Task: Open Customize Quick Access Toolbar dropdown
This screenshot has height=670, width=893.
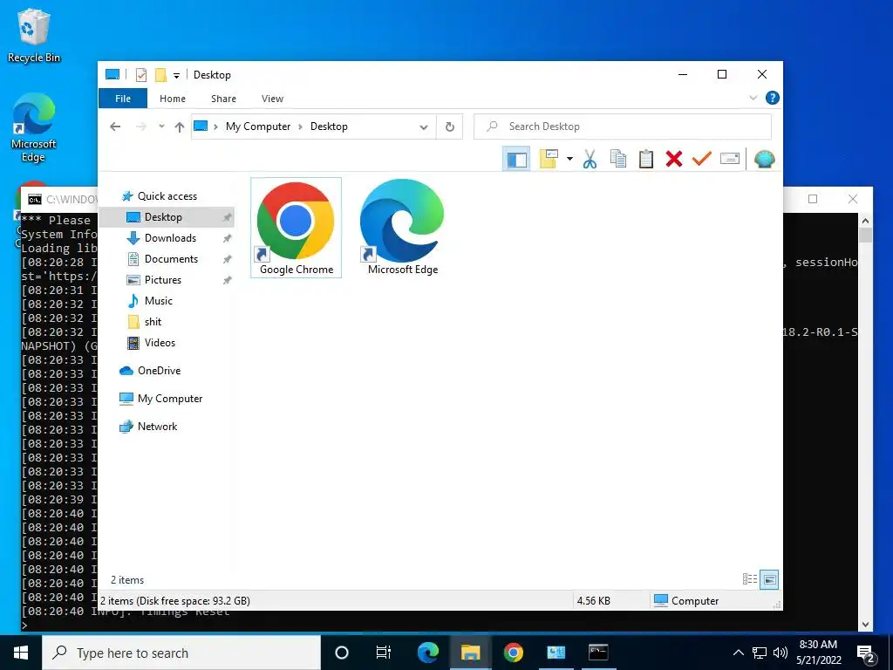Action: pyautogui.click(x=176, y=75)
